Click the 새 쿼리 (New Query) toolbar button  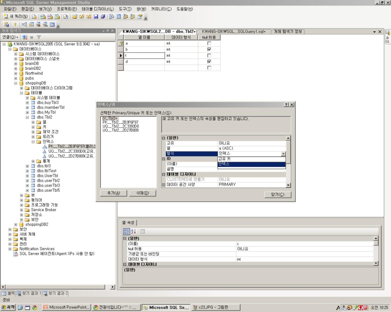(15, 16)
